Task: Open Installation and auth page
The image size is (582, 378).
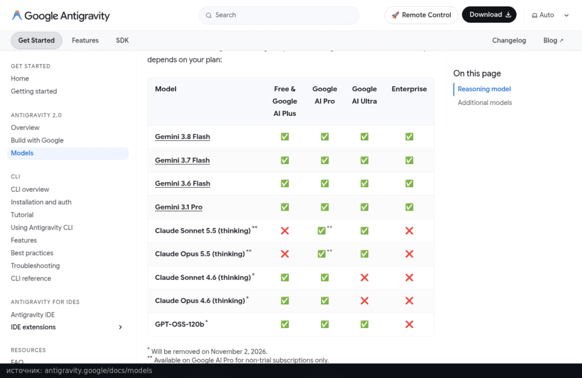Action: point(41,202)
